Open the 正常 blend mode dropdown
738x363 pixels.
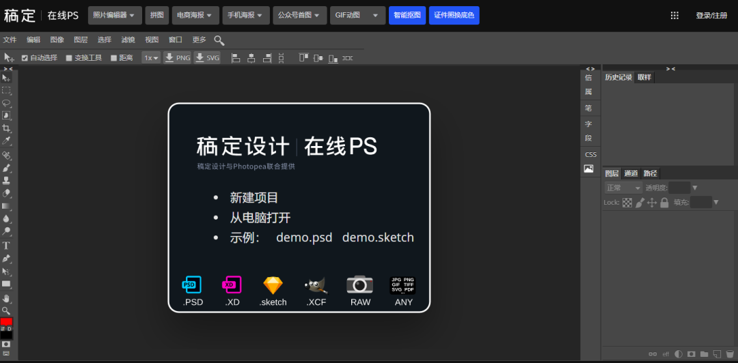click(x=624, y=188)
